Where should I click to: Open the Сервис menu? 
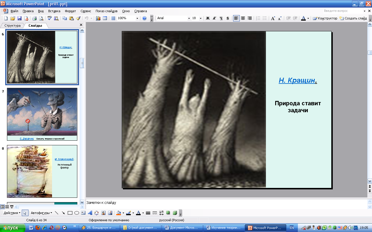click(86, 11)
